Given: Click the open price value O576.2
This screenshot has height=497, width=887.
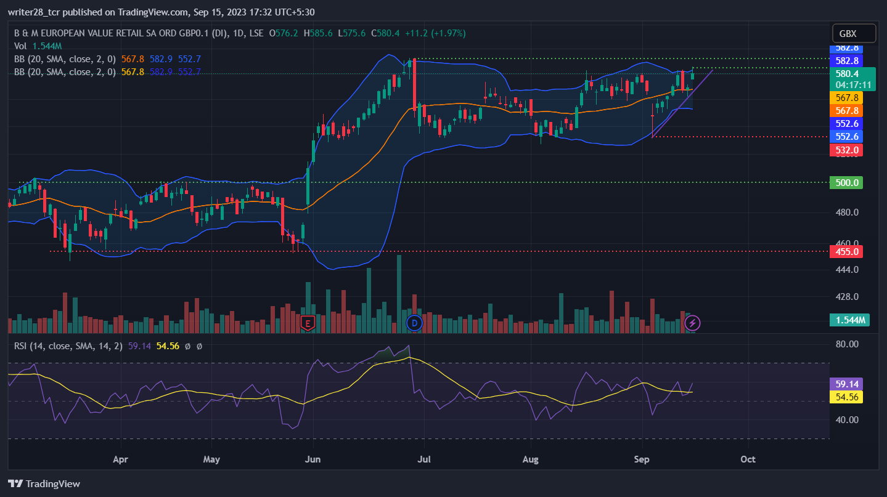Looking at the screenshot, I should pos(284,33).
